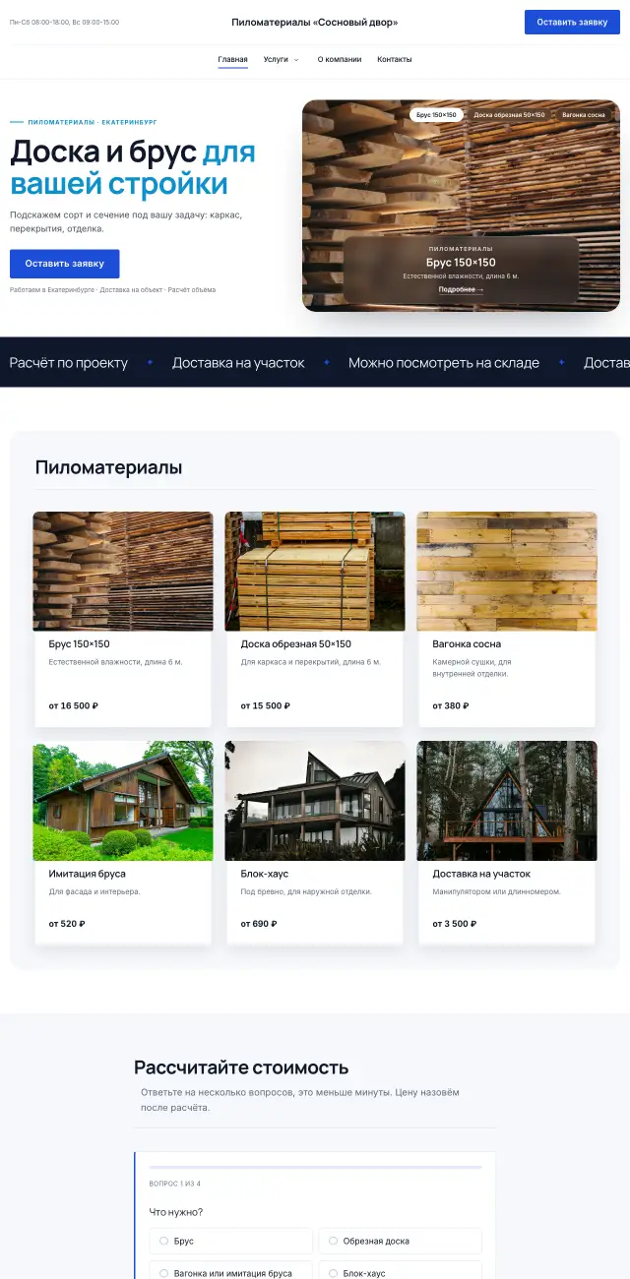
Task: Click the price «от 520 ₽»
Action: 67,925
